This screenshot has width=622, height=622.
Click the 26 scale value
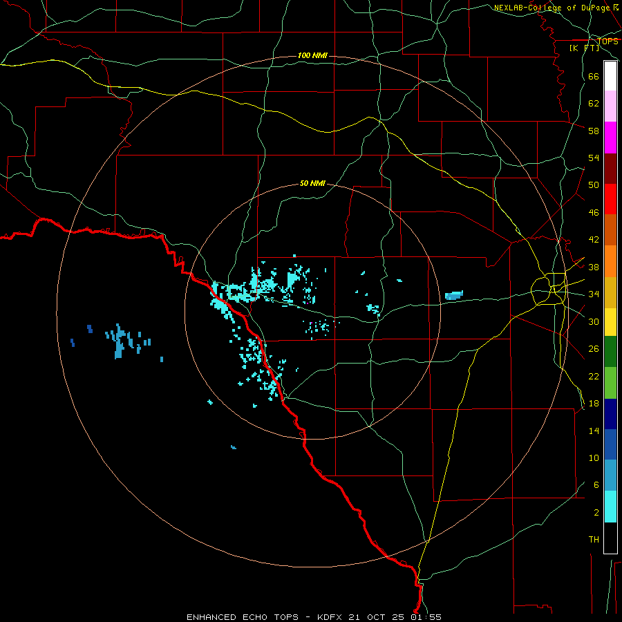click(594, 349)
